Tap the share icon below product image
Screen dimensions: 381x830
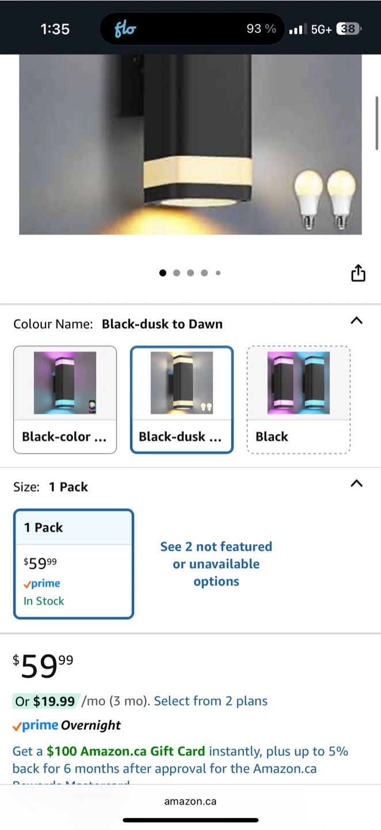click(358, 273)
